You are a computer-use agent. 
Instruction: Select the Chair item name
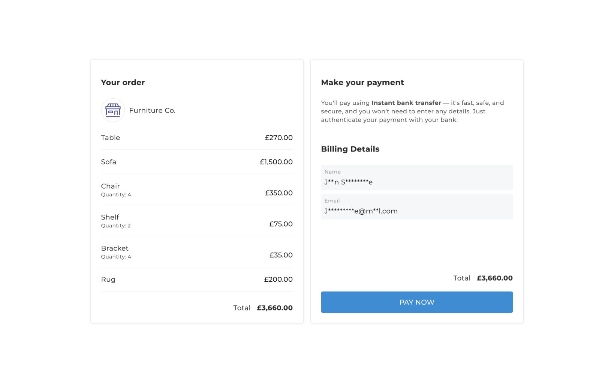pos(111,186)
